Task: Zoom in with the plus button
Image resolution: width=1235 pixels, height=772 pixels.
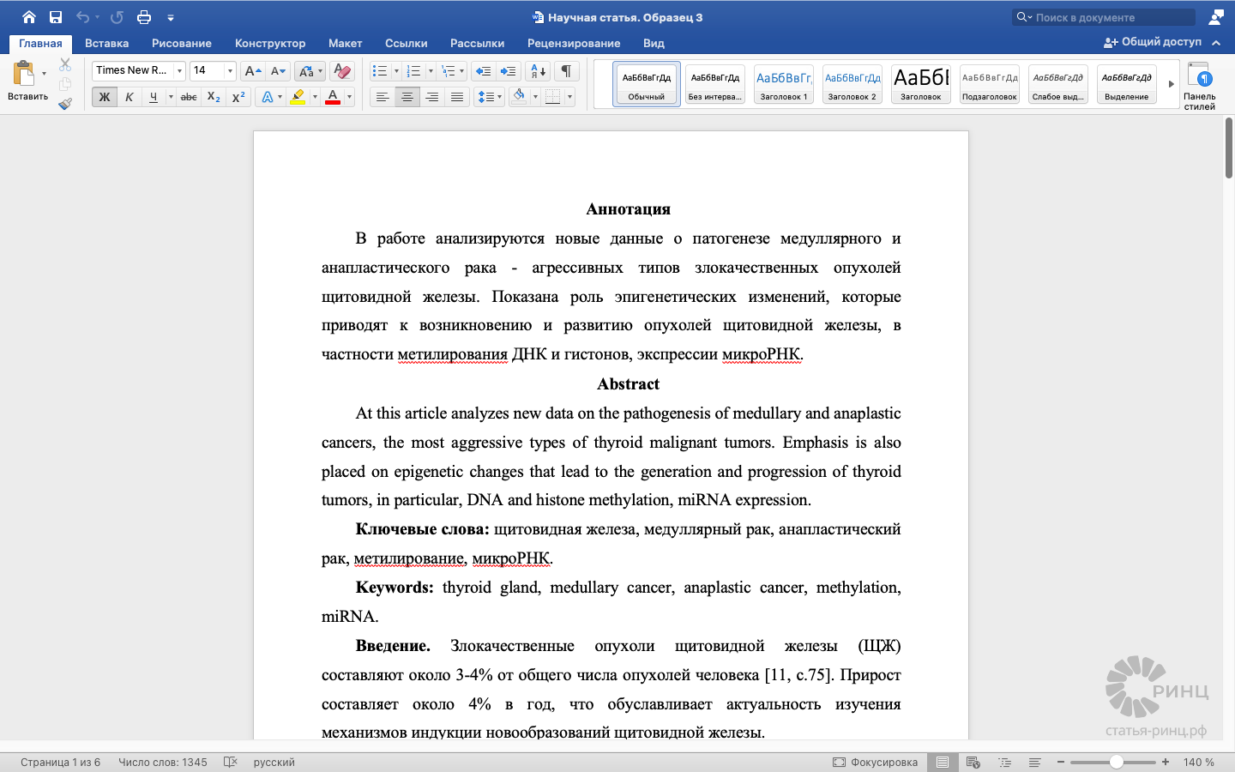Action: coord(1166,762)
